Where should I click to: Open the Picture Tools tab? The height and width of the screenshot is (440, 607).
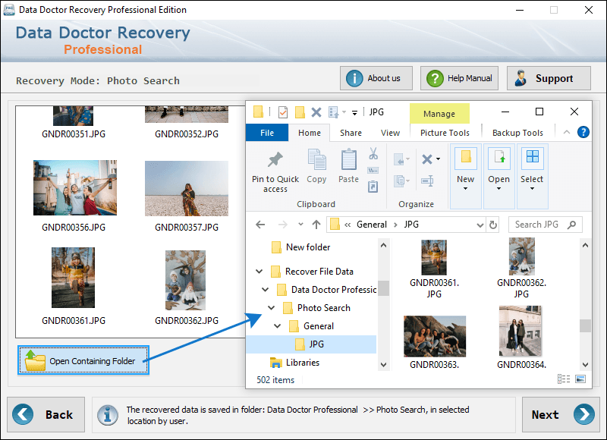click(445, 133)
